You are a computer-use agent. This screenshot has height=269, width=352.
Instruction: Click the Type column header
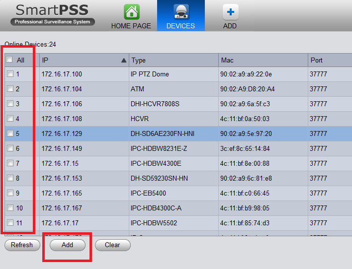click(174, 60)
